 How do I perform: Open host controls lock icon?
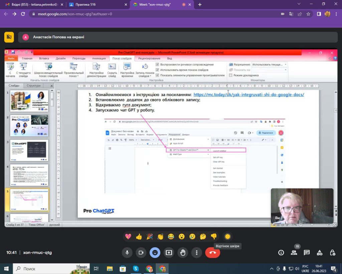point(332,253)
